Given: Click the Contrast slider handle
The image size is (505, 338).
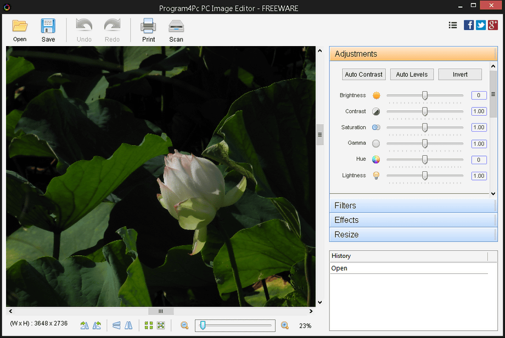Looking at the screenshot, I should (425, 111).
